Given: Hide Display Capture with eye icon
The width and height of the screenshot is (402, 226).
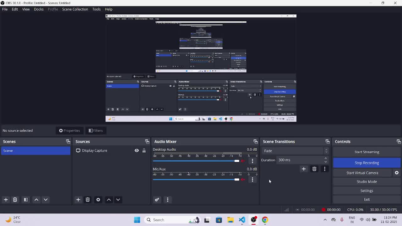Looking at the screenshot, I should tap(137, 150).
